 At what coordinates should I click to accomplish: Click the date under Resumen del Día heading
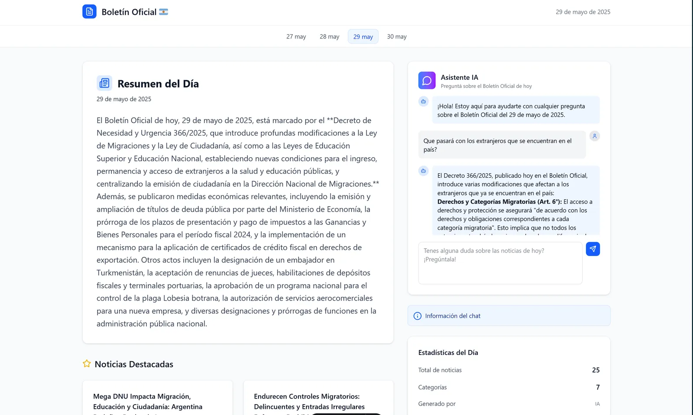click(x=124, y=99)
